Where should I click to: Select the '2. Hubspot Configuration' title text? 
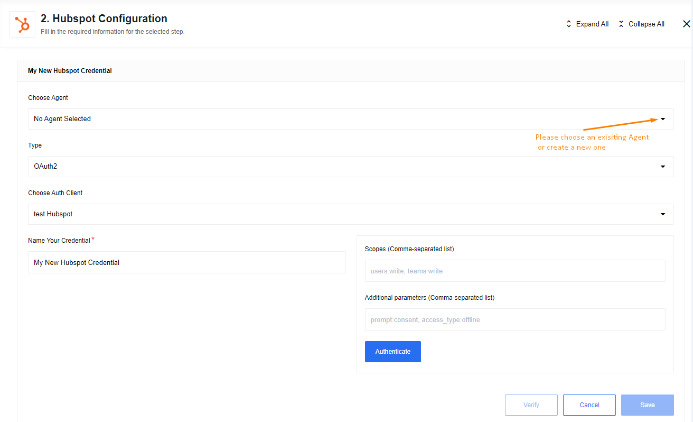point(104,19)
